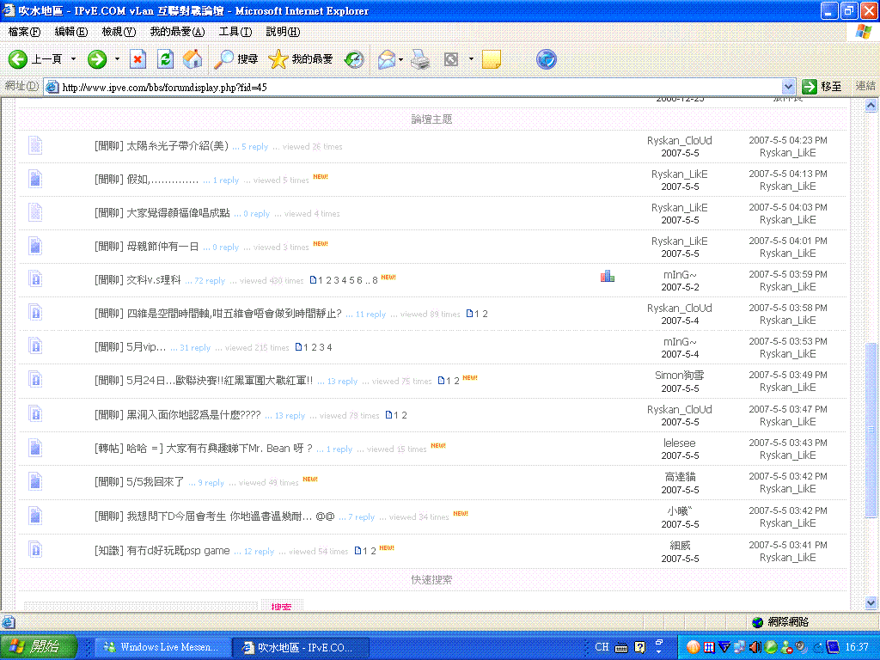Open thread 黑洞入面你地認為是什麼????
The height and width of the screenshot is (660, 880).
point(193,415)
